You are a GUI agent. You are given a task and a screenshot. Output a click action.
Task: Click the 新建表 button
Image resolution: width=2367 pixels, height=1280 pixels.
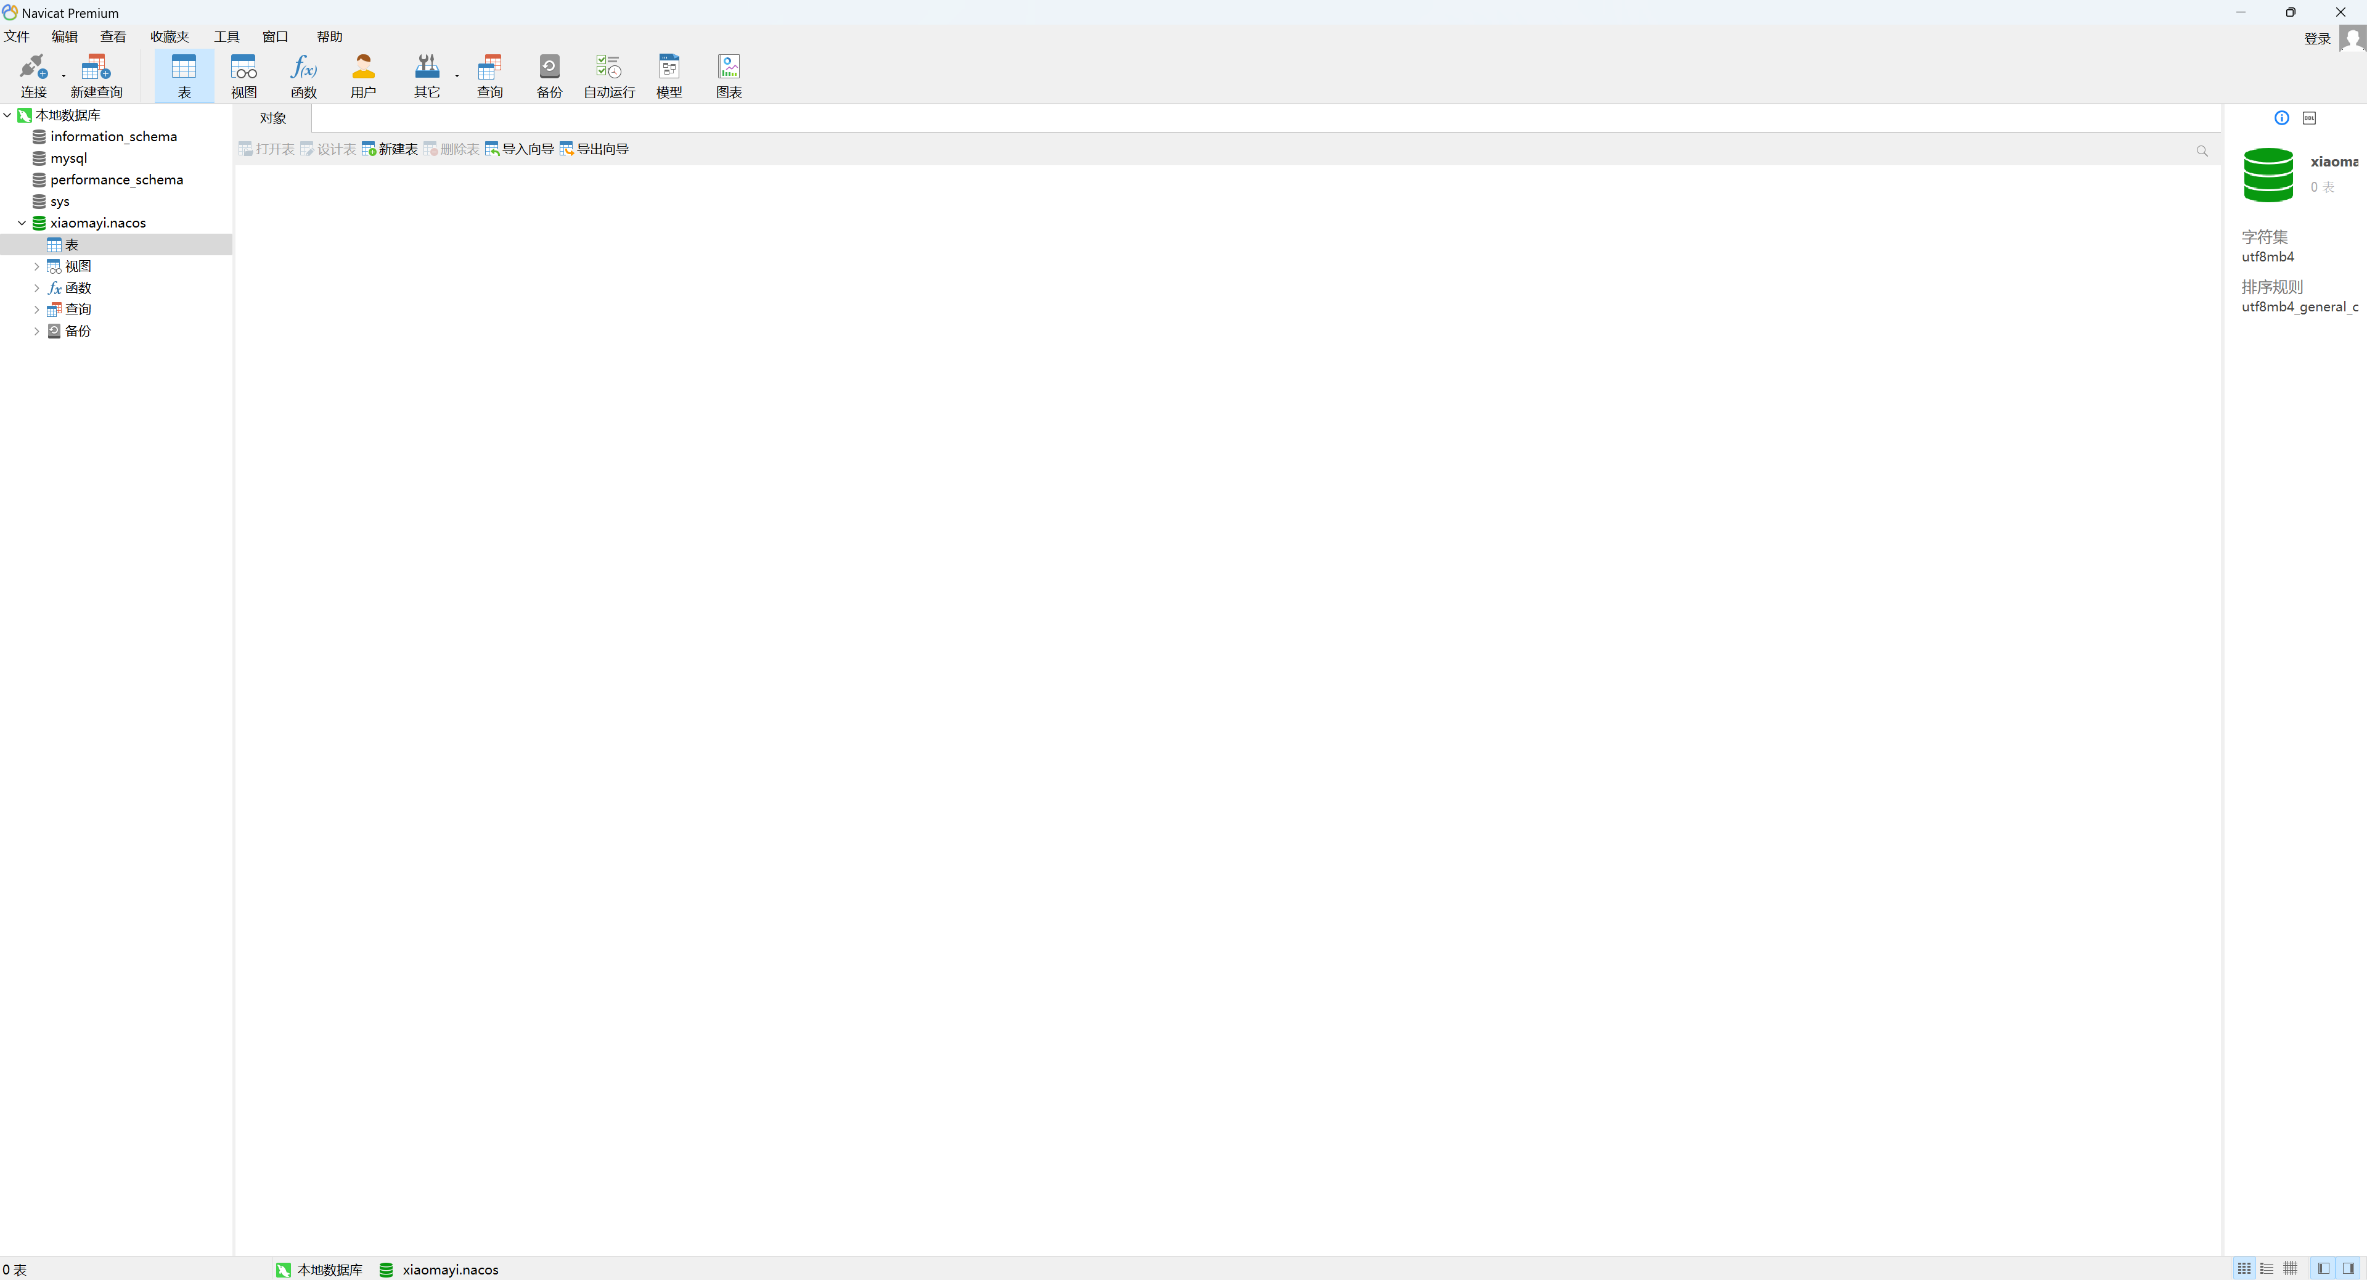[x=390, y=149]
